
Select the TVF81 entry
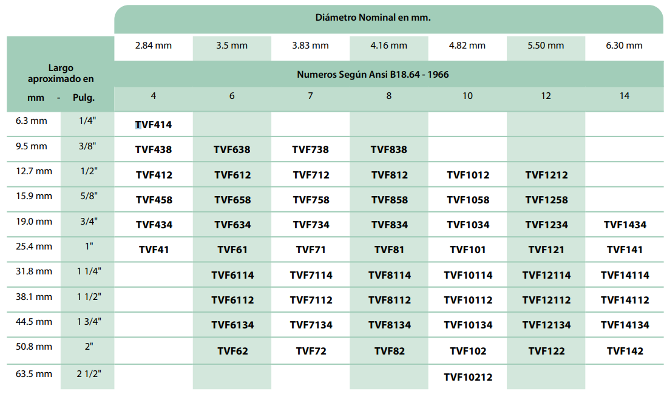pos(389,250)
